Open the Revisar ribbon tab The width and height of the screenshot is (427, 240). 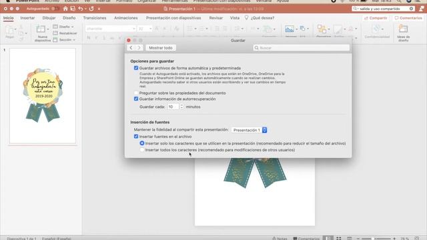pos(216,18)
